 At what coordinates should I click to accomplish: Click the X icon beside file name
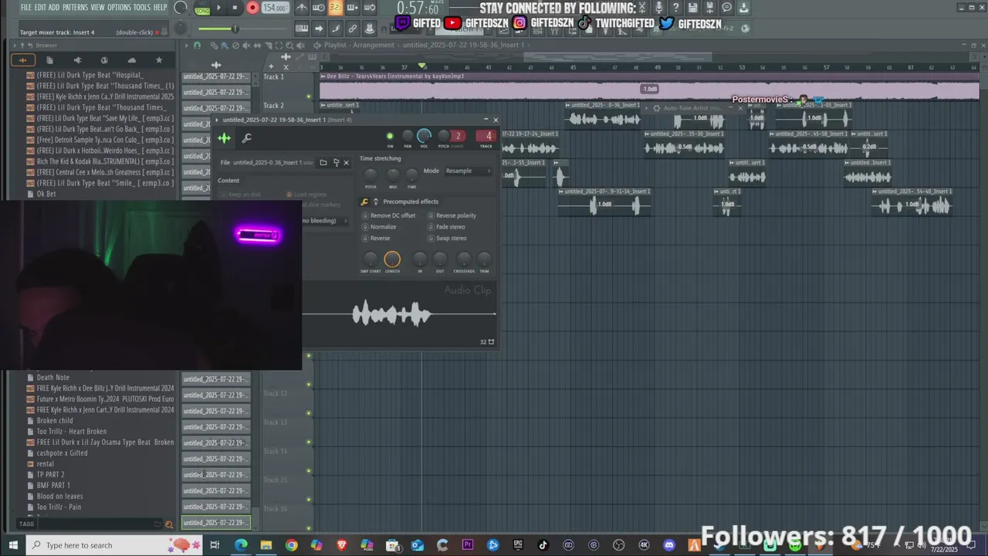[346, 162]
